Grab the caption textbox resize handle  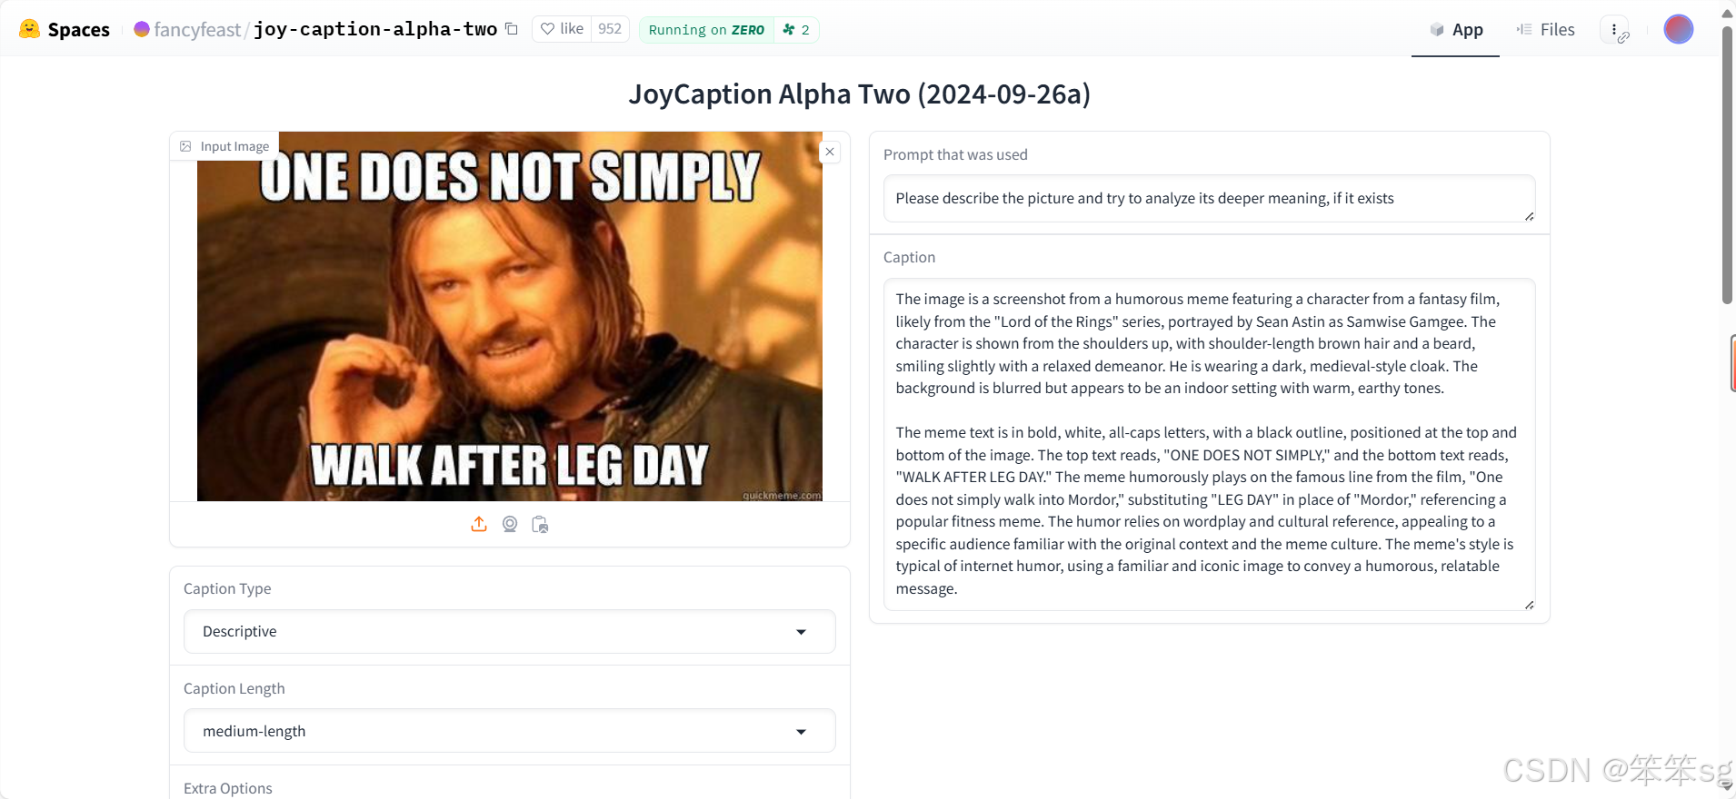[1529, 605]
